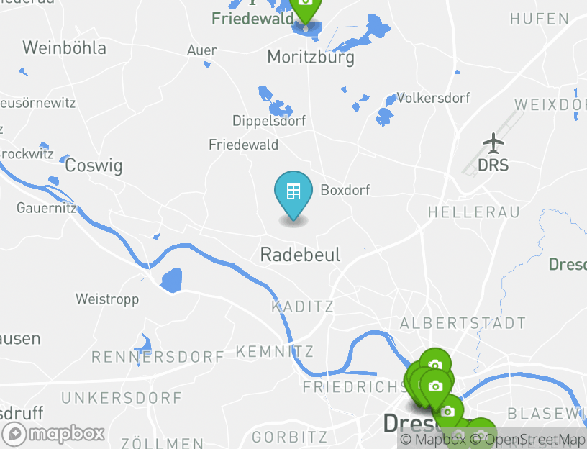Click the Coswig town label
Screen dimensions: 587x449
(94, 165)
